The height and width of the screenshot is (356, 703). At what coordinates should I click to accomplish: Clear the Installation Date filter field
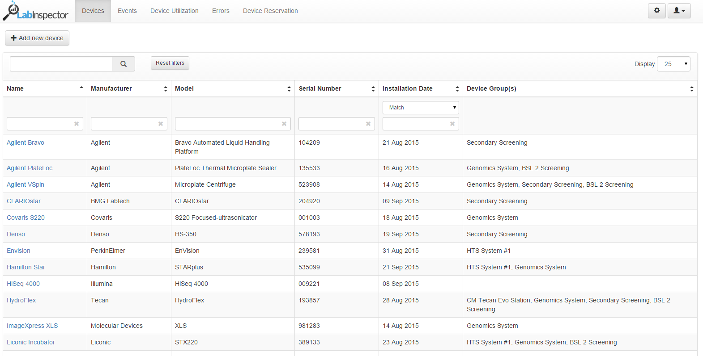[452, 124]
